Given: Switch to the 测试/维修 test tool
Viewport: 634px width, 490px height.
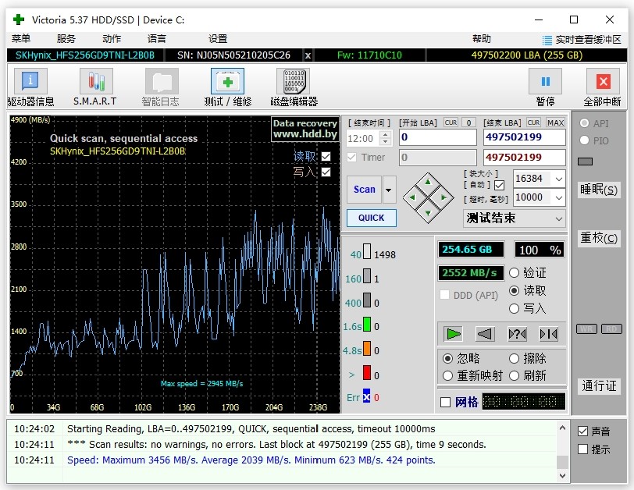Looking at the screenshot, I should tap(227, 81).
